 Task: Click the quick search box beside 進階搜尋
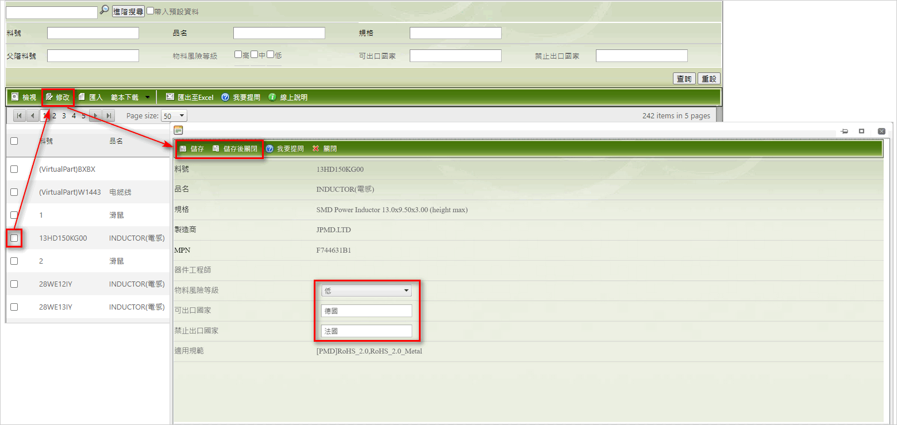(52, 13)
